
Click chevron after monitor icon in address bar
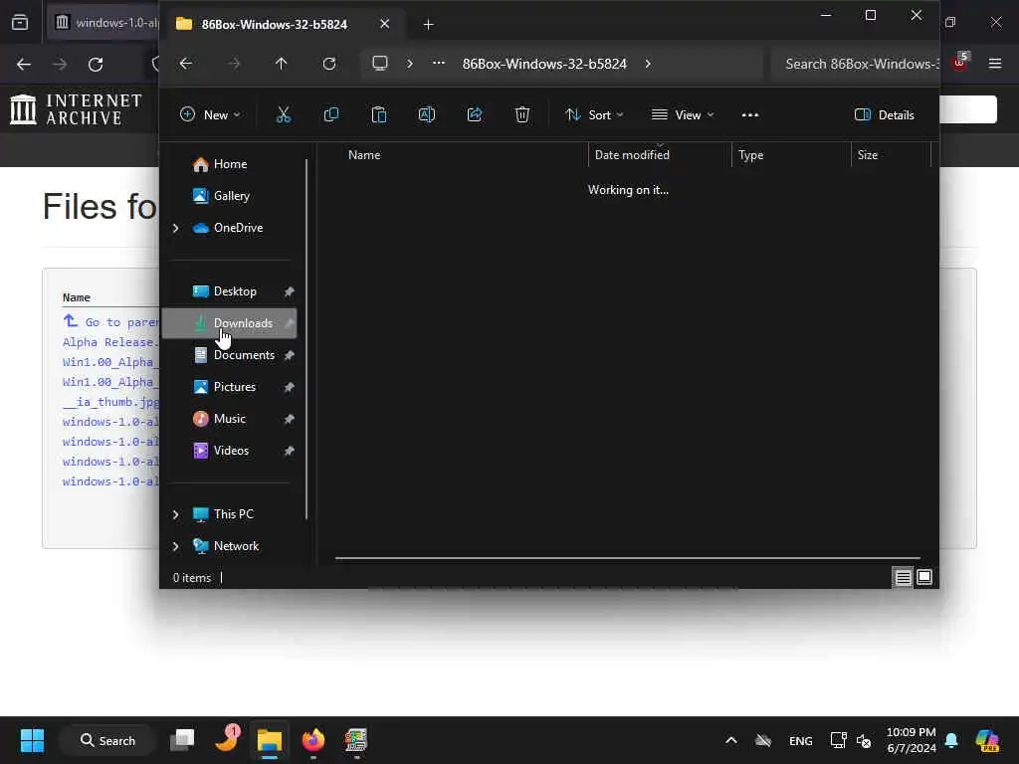409,64
